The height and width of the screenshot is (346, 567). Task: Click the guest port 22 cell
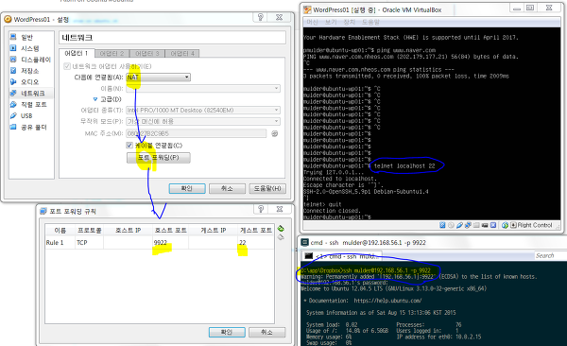tap(255, 243)
